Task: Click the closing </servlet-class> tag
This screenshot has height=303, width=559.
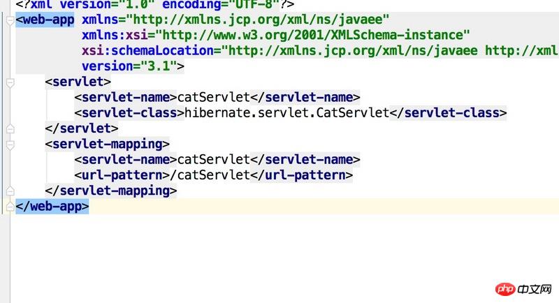Action: [x=448, y=113]
